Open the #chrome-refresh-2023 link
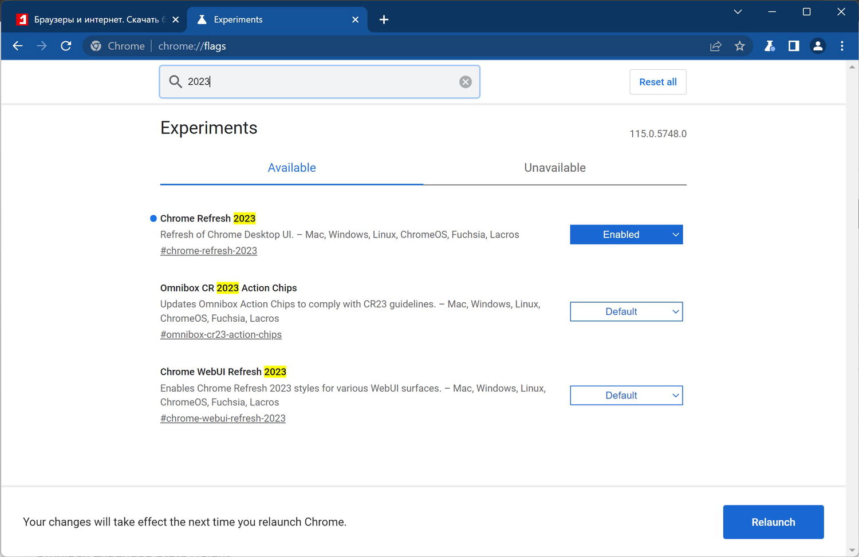The image size is (859, 557). (x=208, y=251)
